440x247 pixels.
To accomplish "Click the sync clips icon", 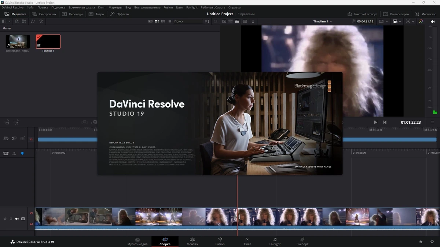I will (33, 21).
